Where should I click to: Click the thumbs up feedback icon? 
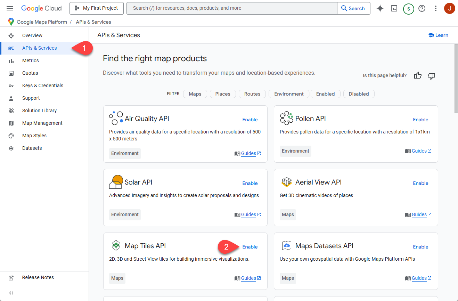coord(418,75)
